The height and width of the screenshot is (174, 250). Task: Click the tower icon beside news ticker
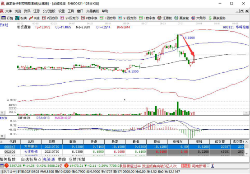click(x=213, y=166)
